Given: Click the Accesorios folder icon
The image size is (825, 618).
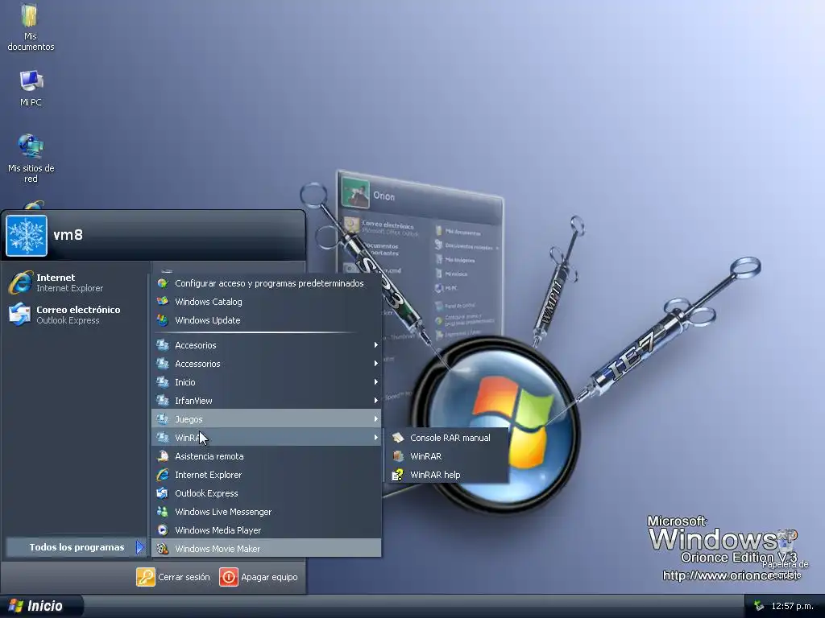Looking at the screenshot, I should 163,344.
